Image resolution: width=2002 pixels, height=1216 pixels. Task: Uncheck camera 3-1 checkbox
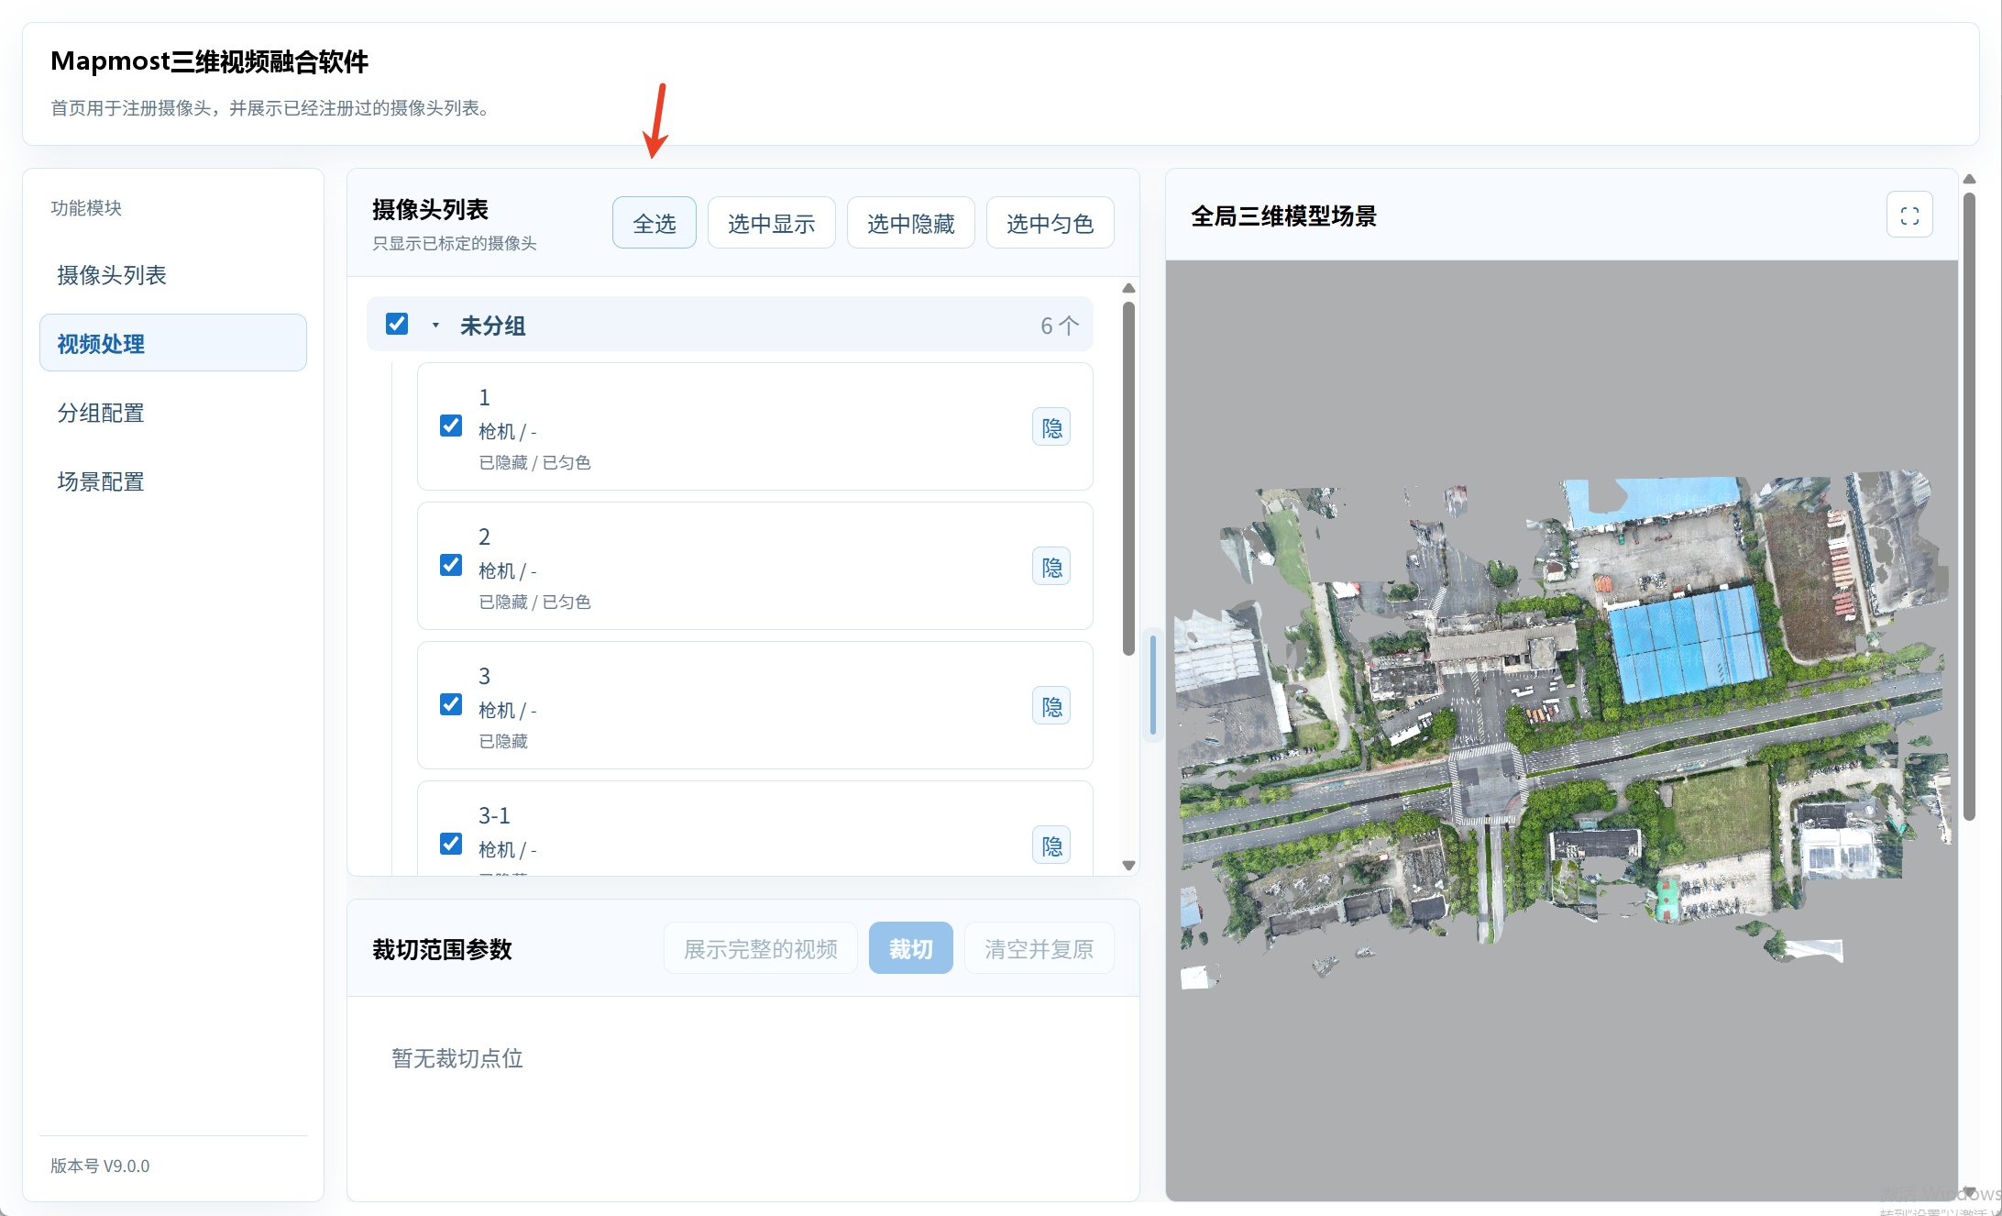[x=451, y=844]
